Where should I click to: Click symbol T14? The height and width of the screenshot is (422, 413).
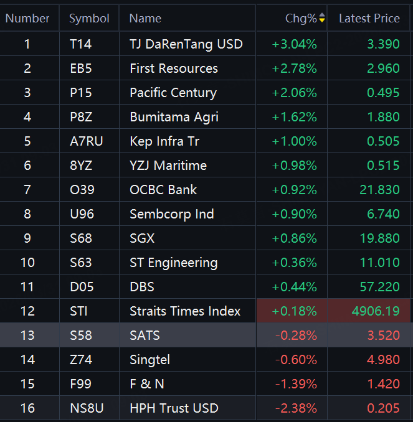tap(80, 44)
